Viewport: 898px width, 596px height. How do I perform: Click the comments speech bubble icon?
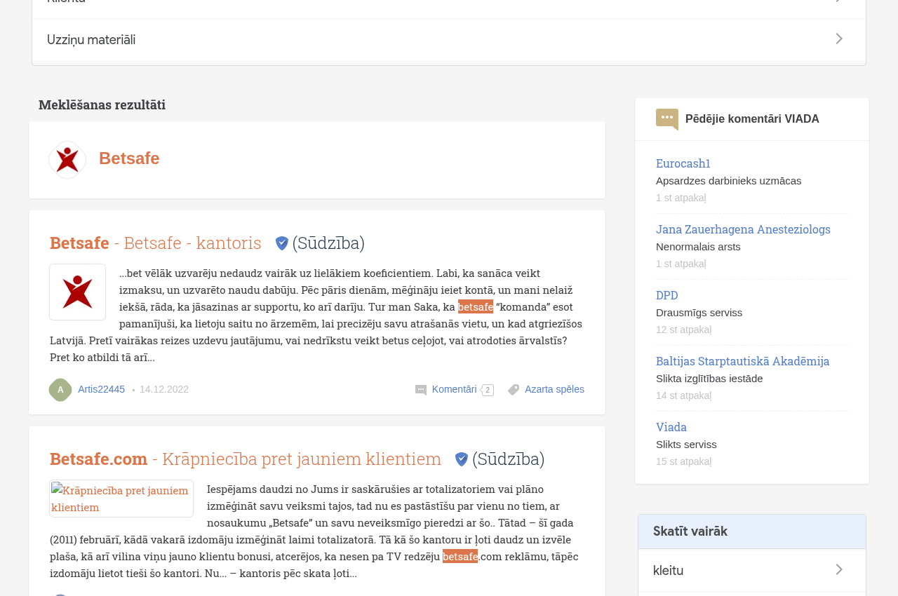pyautogui.click(x=421, y=390)
